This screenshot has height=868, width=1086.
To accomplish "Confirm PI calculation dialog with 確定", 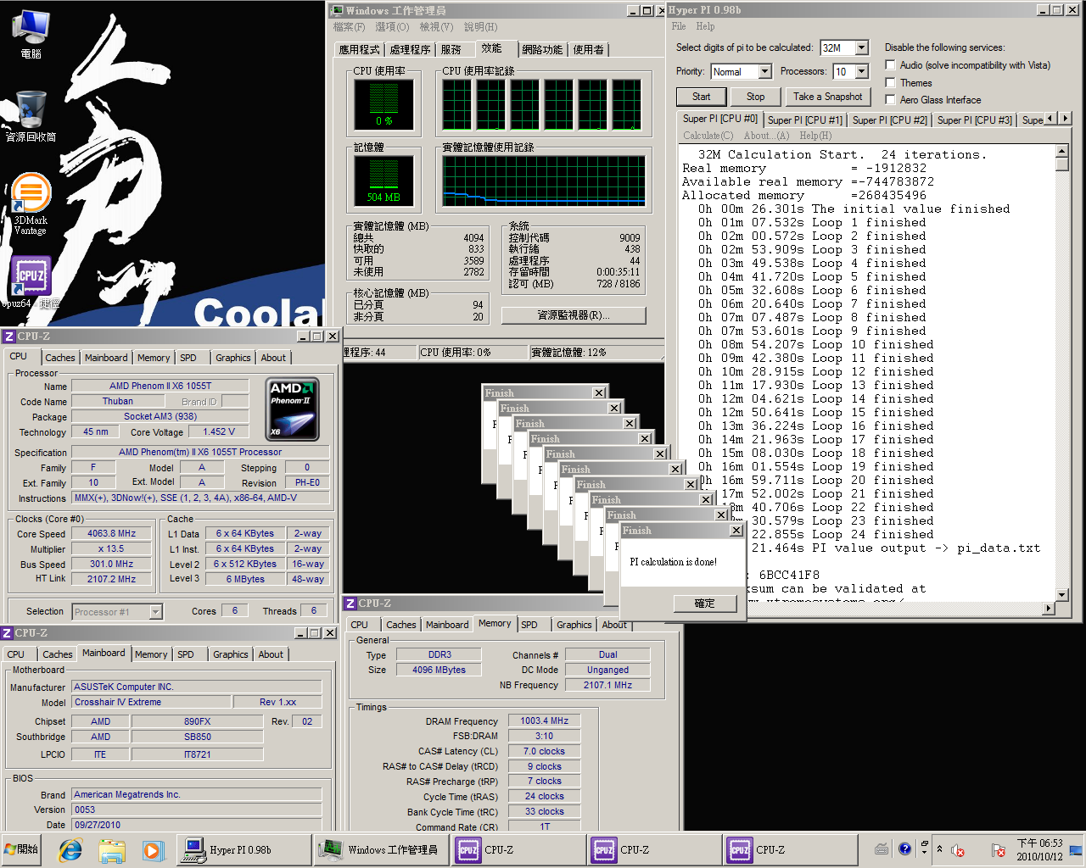I will coord(705,604).
